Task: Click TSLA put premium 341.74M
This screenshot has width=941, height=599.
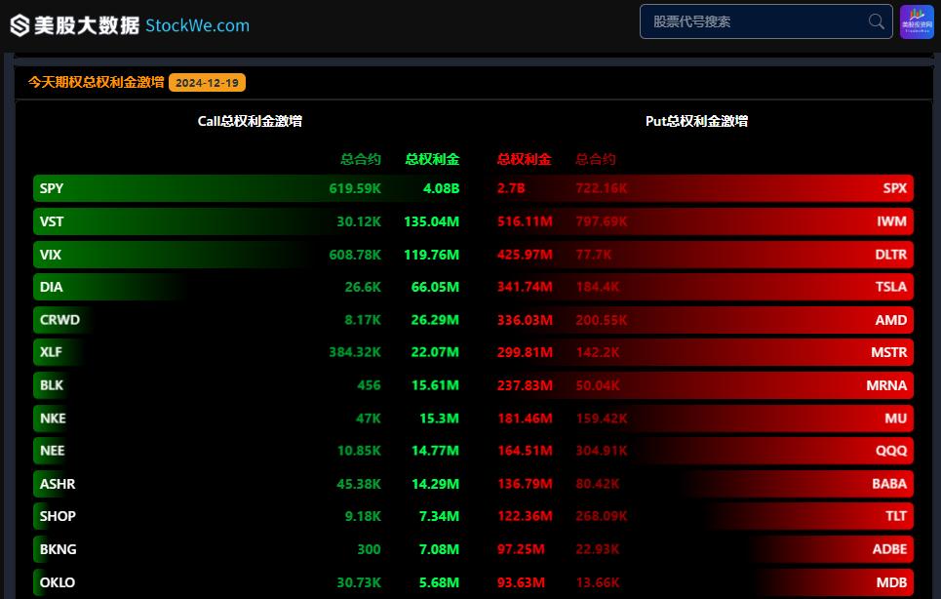Action: point(525,287)
